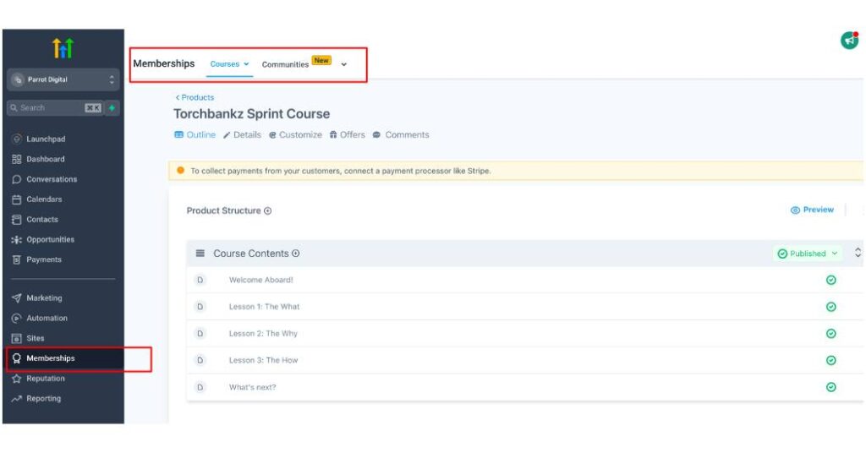Click the document icon for Lesson 2: The Why
This screenshot has height=453, width=866.
point(200,333)
